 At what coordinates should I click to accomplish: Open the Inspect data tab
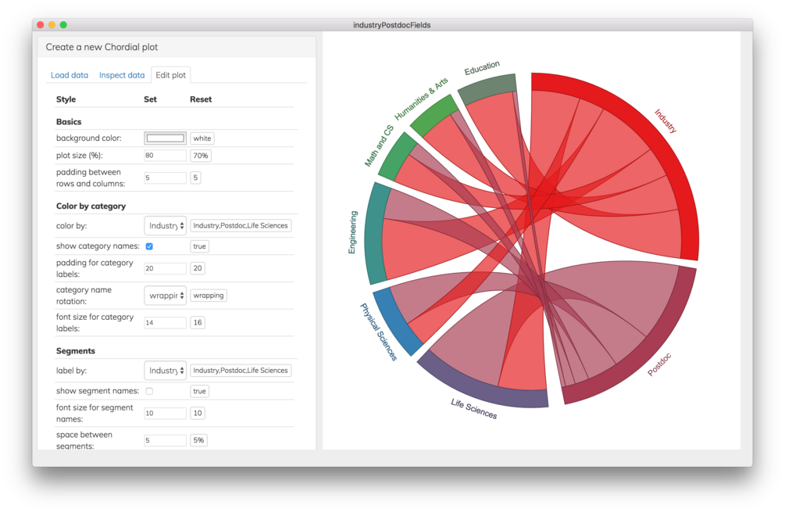pyautogui.click(x=122, y=75)
